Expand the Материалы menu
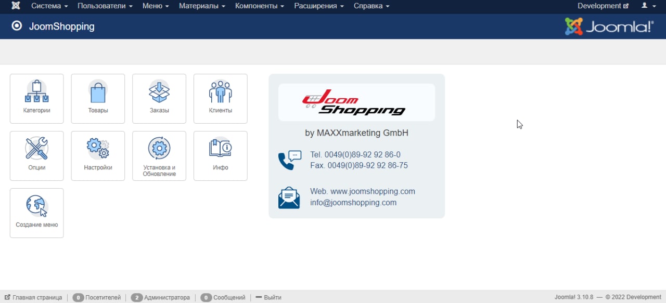The image size is (666, 303). [x=202, y=6]
